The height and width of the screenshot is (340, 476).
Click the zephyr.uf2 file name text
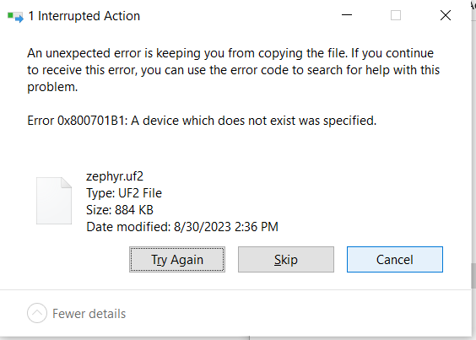point(115,176)
